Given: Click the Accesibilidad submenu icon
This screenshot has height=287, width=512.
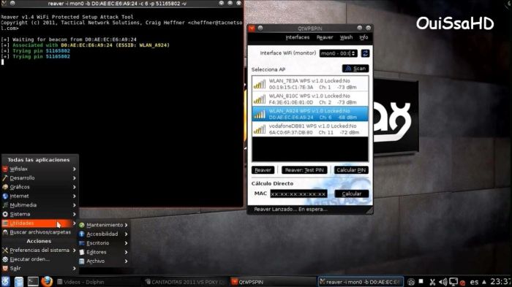Looking at the screenshot, I should pyautogui.click(x=82, y=234).
